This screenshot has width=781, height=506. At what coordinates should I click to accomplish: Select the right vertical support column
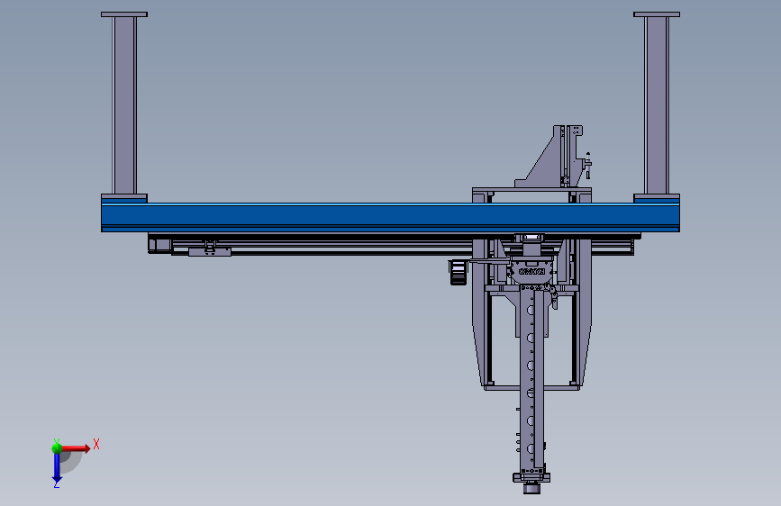point(657,105)
